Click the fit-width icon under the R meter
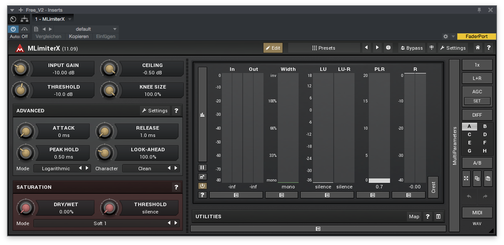Viewport: 504px width, 245px height. (x=409, y=195)
